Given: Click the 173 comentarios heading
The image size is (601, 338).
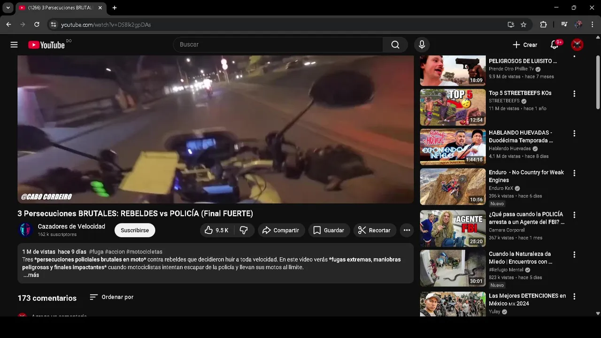Looking at the screenshot, I should click(x=47, y=298).
